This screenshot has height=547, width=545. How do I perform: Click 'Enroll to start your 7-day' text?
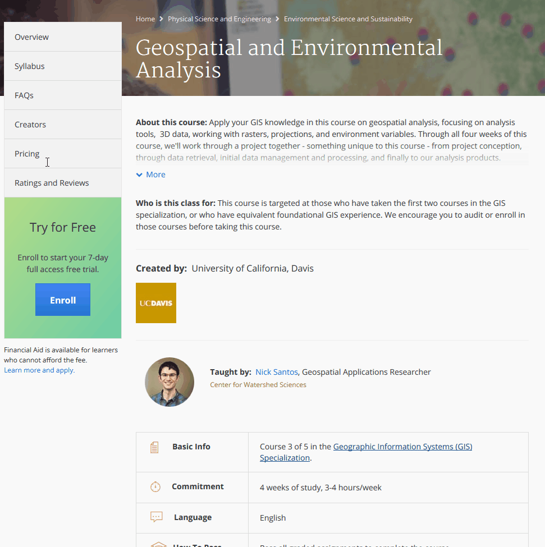[x=63, y=258]
